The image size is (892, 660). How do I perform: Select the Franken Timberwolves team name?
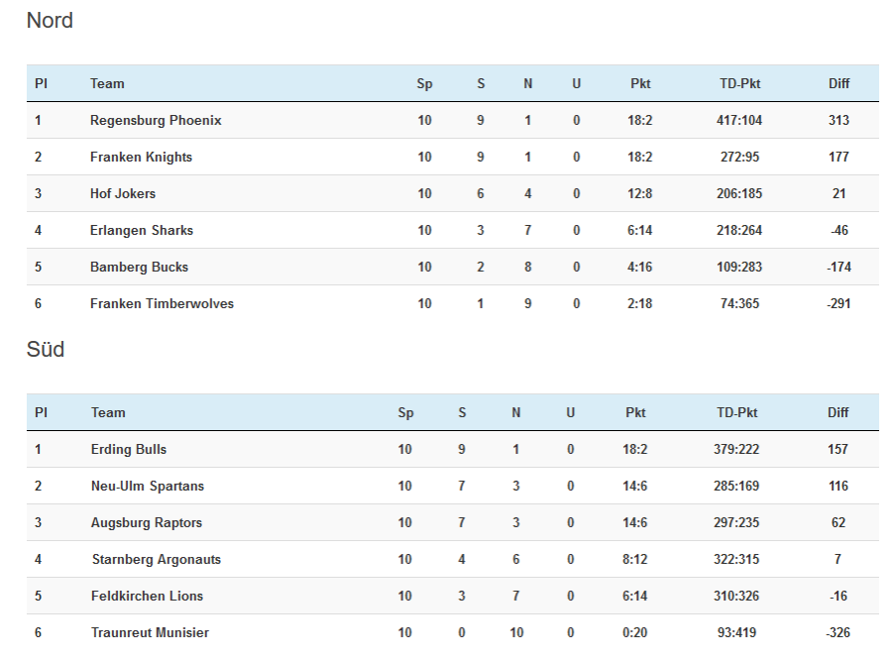click(162, 304)
